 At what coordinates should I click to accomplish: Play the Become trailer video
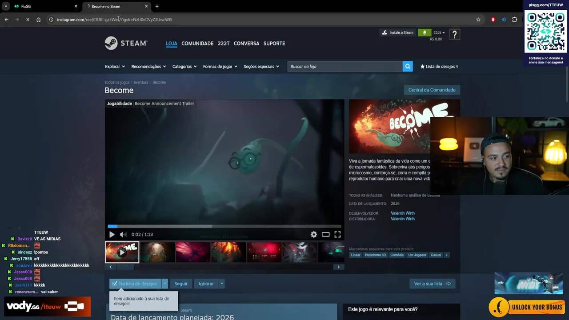(x=112, y=235)
